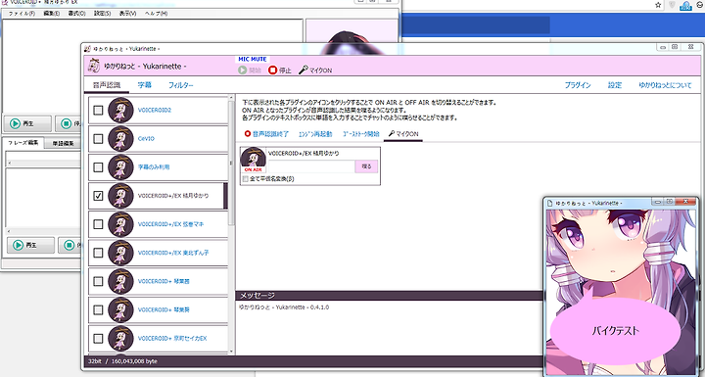Click the ゆかりねっと 0.4.1.0 message line
Image resolution: width=705 pixels, height=377 pixels.
284,307
